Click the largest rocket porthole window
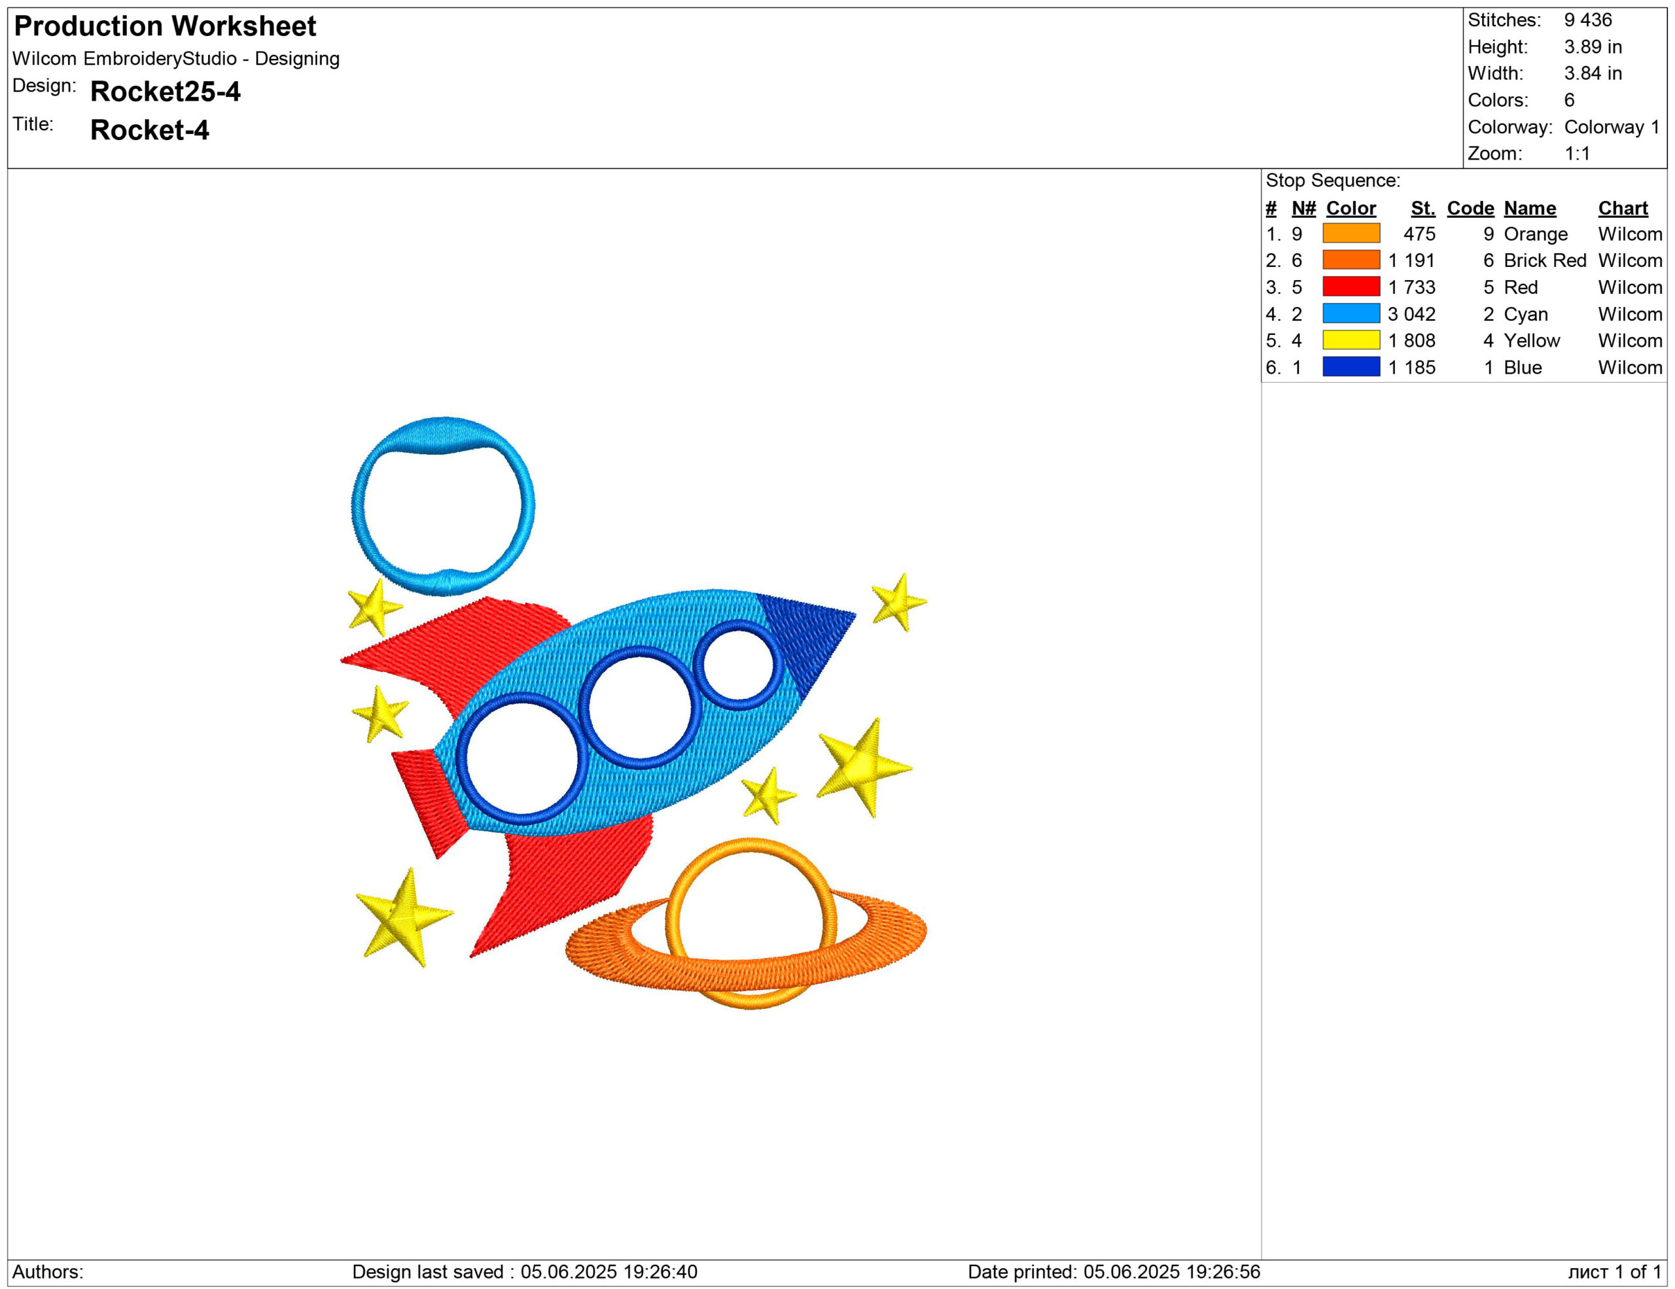This screenshot has width=1675, height=1289. [x=521, y=759]
